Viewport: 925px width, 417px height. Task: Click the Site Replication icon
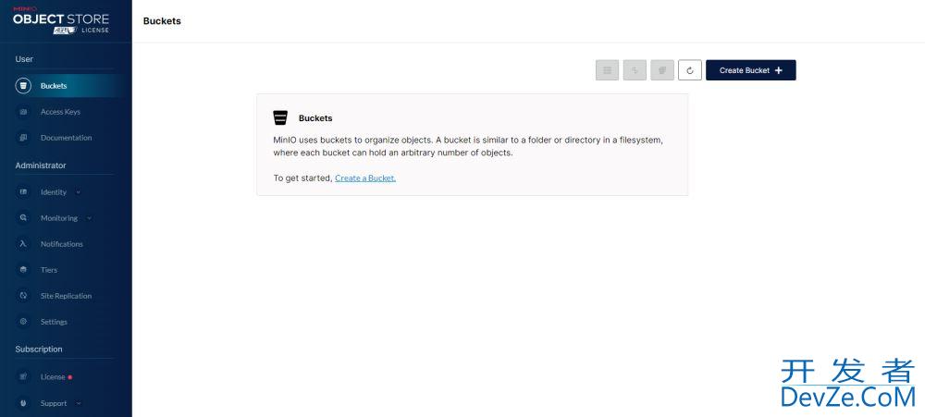(x=23, y=296)
